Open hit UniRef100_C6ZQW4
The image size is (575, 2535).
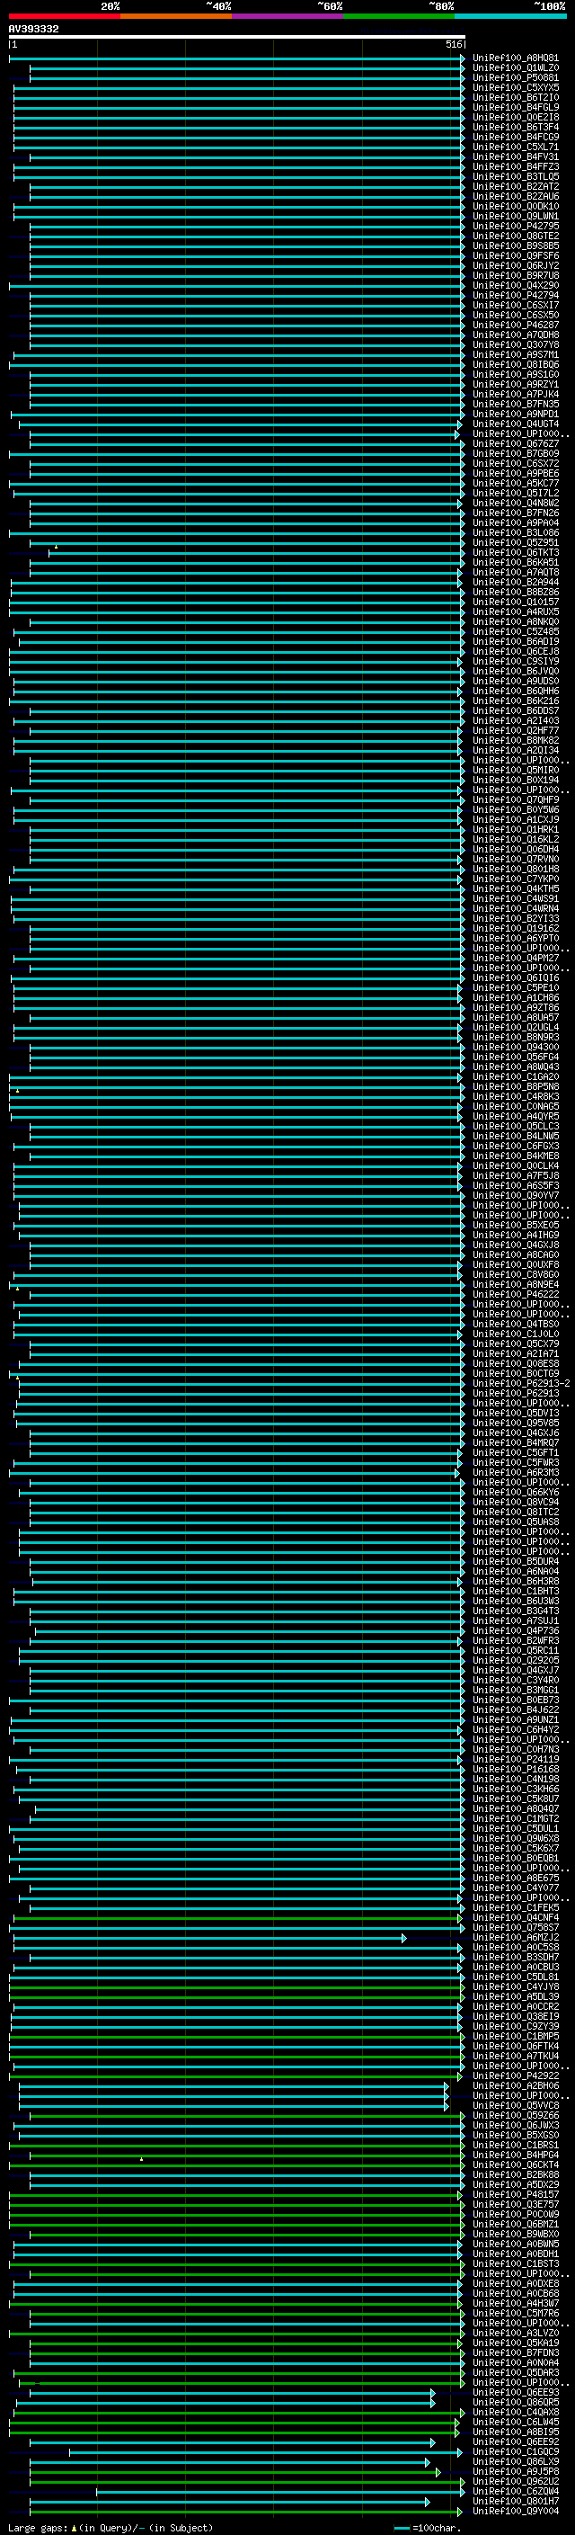(x=515, y=2491)
